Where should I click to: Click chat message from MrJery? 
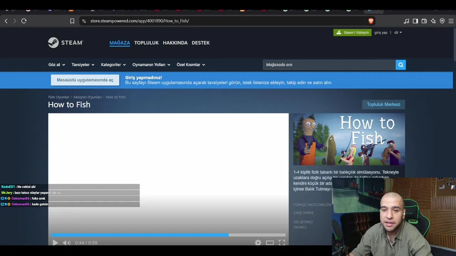[31, 193]
